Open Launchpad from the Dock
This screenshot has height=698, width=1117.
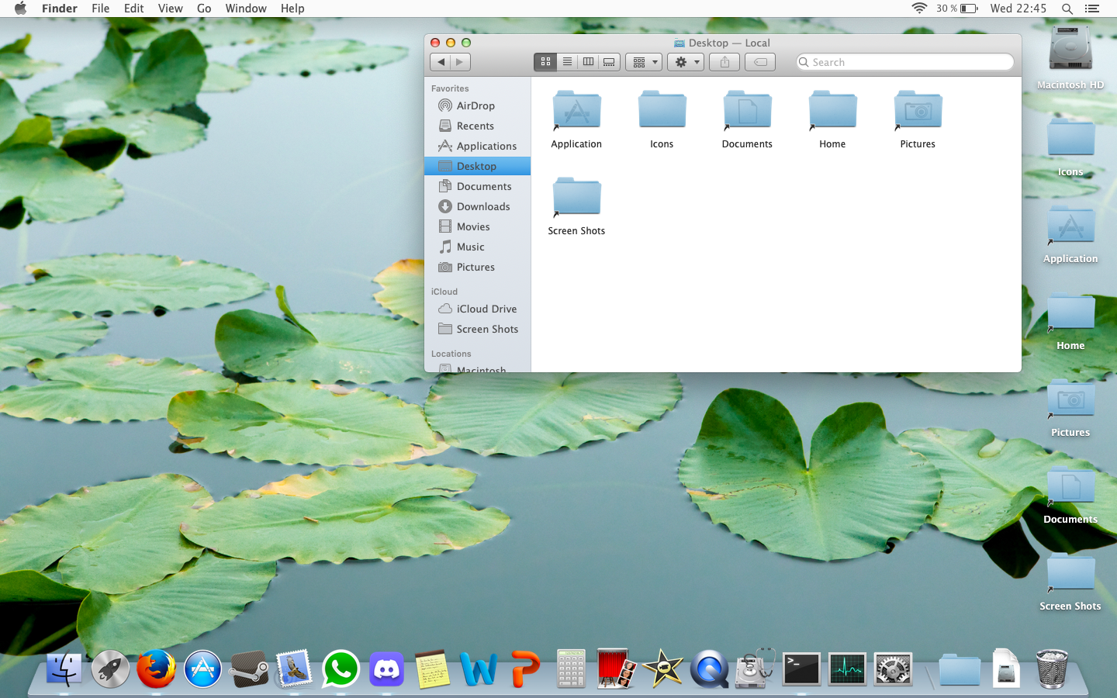110,669
